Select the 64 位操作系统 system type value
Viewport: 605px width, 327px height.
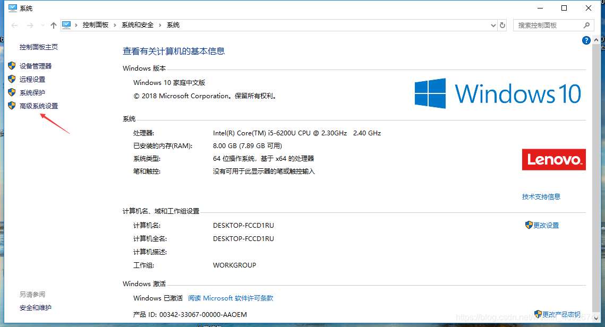(x=263, y=159)
